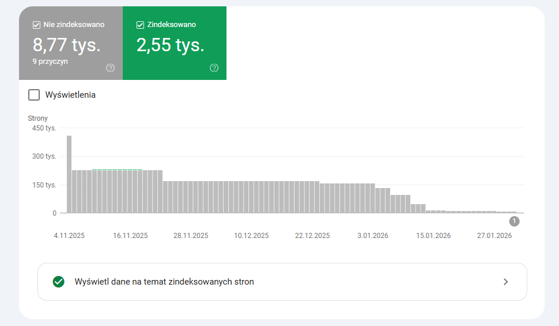The image size is (559, 326).
Task: Open help icon in green Zindeksowano tile
Action: click(x=214, y=68)
